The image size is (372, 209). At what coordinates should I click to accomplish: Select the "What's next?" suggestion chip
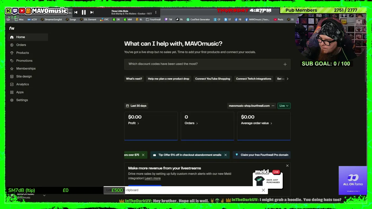pos(134,79)
